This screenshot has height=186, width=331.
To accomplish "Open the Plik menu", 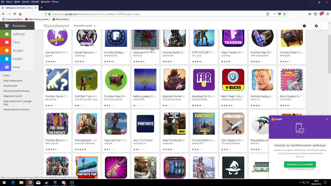I will click(3, 2).
